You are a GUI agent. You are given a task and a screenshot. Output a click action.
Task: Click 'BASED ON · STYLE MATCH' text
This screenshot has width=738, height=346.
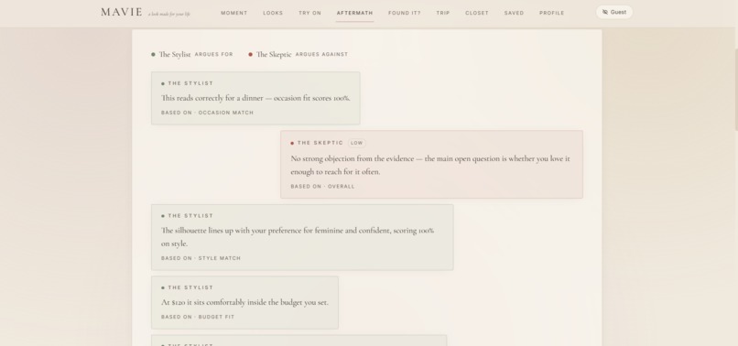tap(201, 258)
